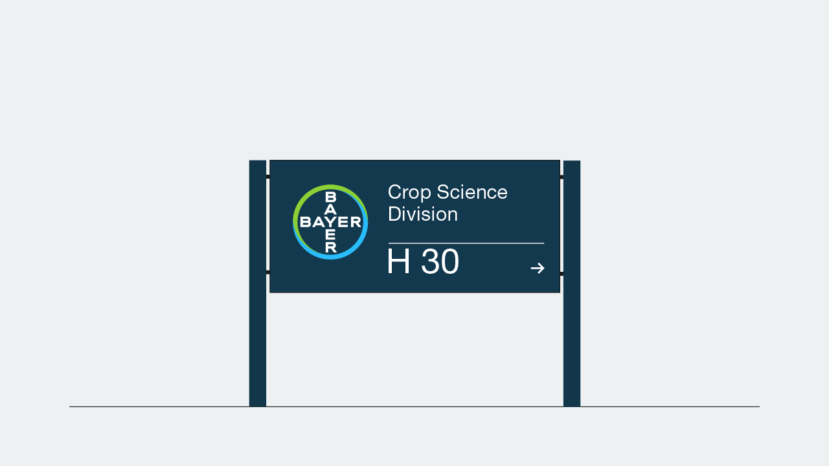Select the top letter B in logo

click(330, 197)
